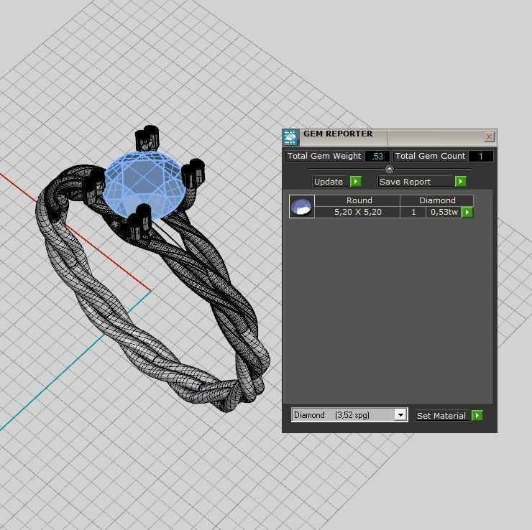Click the green arrow beside 0,53tw

tap(467, 213)
